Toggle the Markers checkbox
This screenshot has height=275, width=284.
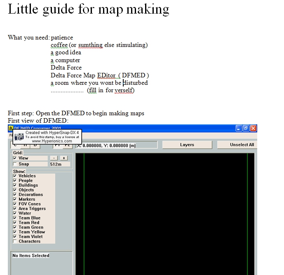pyautogui.click(x=15, y=199)
